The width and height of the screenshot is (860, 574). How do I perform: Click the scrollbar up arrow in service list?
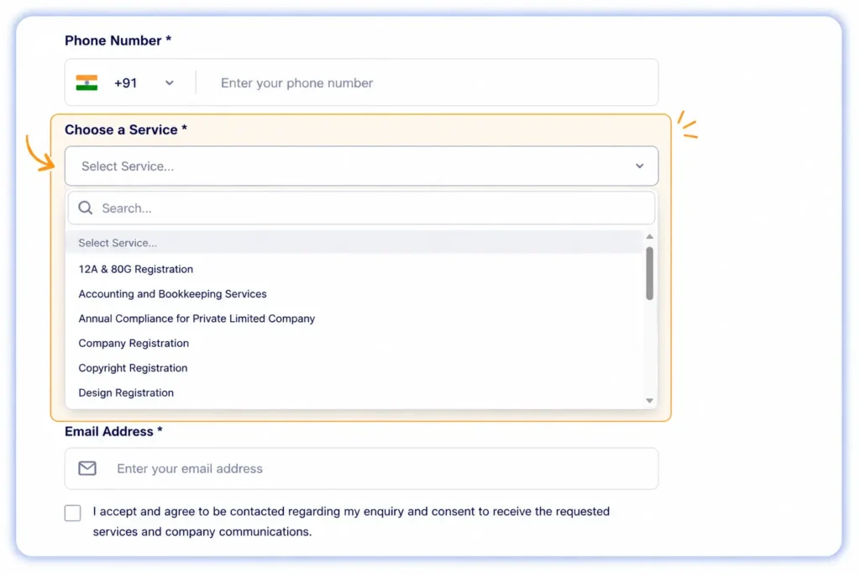[649, 236]
